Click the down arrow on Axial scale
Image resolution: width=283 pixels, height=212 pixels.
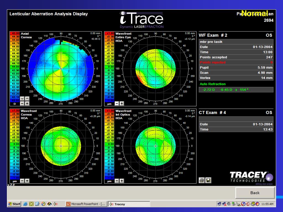(x=22, y=99)
